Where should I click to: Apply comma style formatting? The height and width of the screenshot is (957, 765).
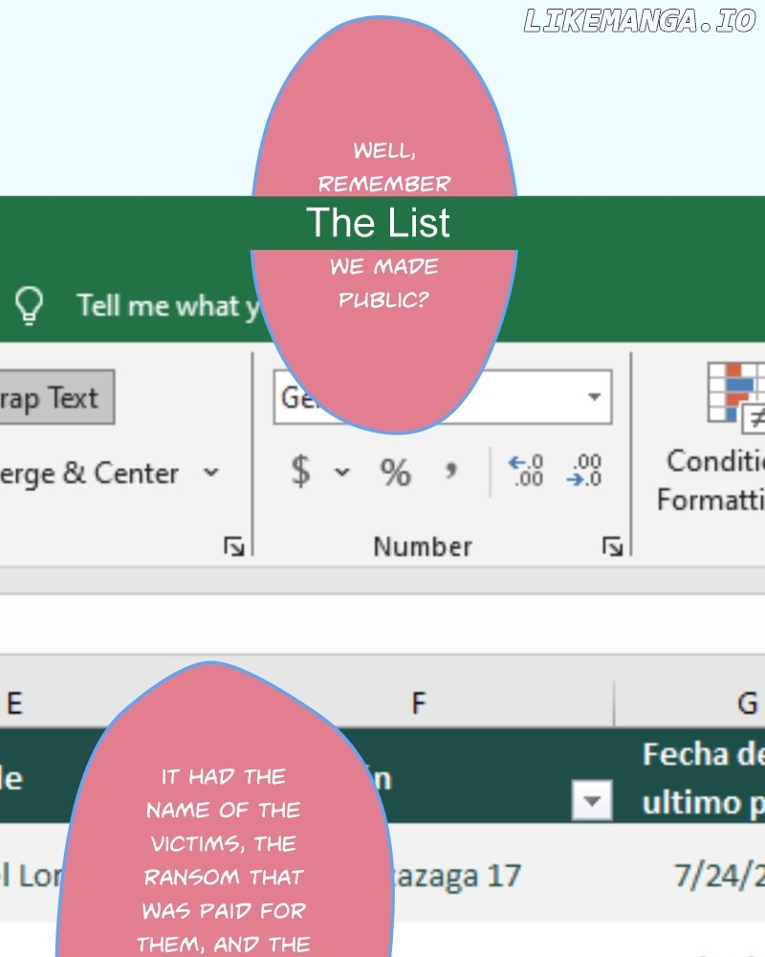point(450,471)
